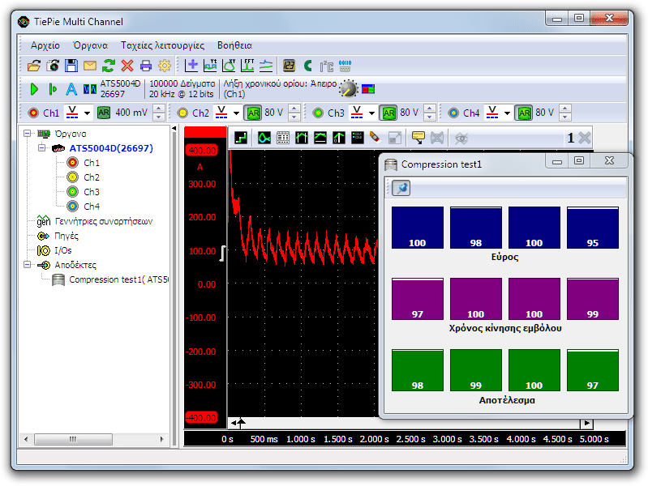Viewport: 648px width, 486px height.
Task: Open the serial port connector icon
Action: click(345, 66)
